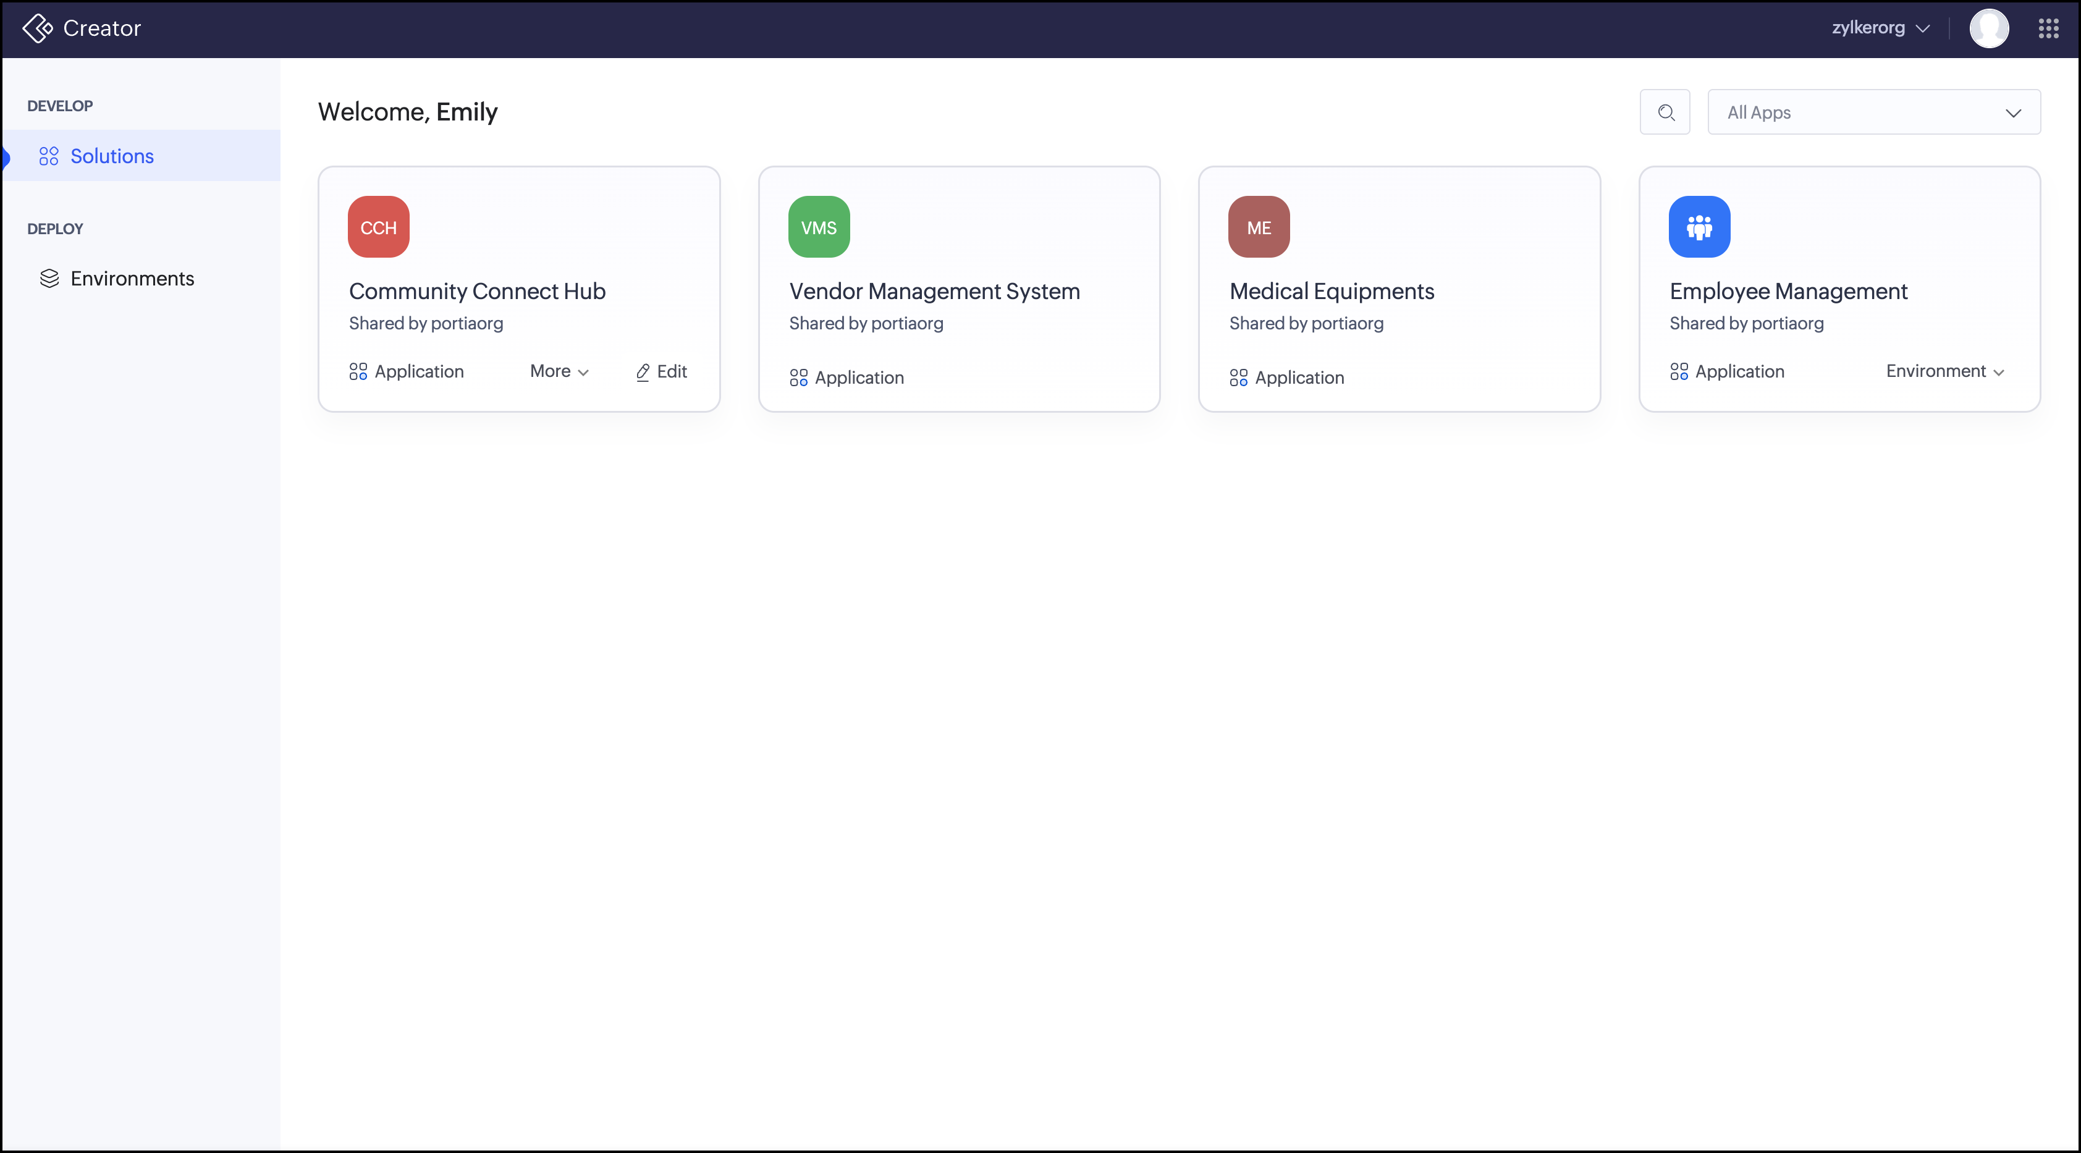Click Application label on Medical Equipments card
This screenshot has width=2081, height=1153.
click(1298, 378)
